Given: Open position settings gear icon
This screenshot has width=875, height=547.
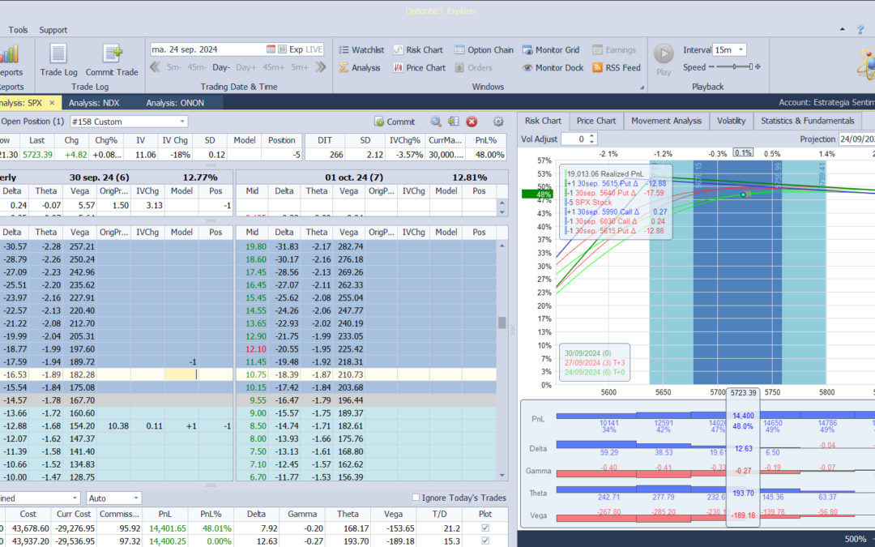Looking at the screenshot, I should (498, 122).
